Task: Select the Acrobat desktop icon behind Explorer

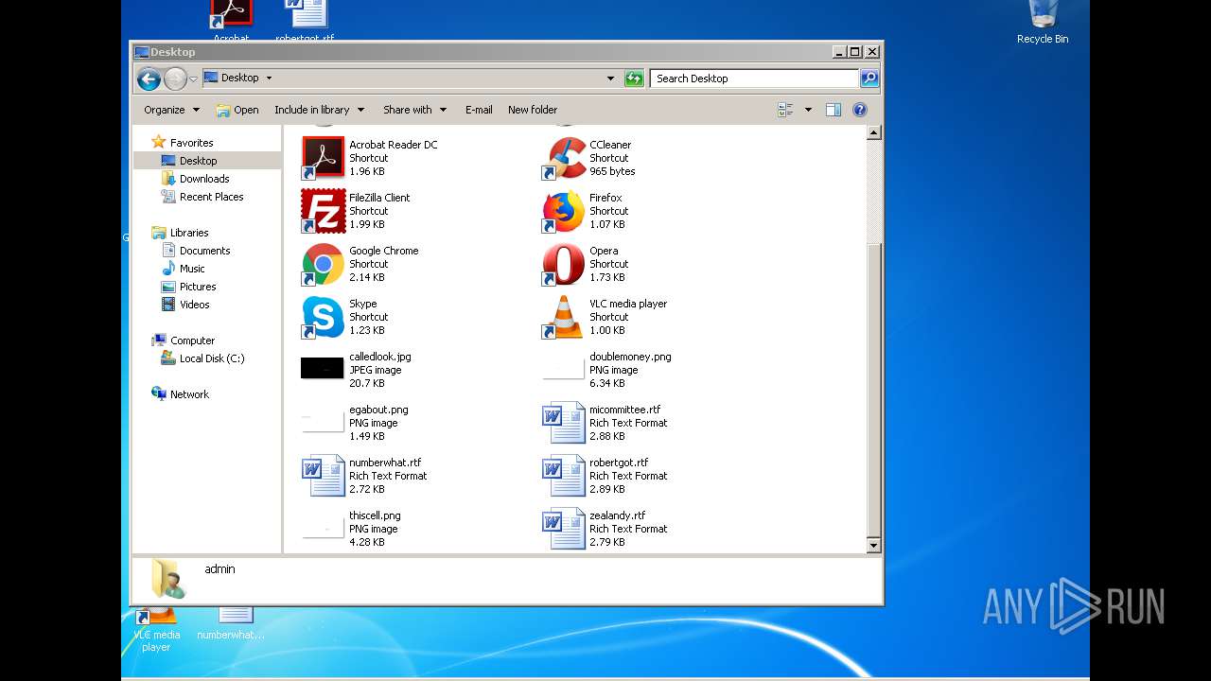Action: tap(231, 21)
